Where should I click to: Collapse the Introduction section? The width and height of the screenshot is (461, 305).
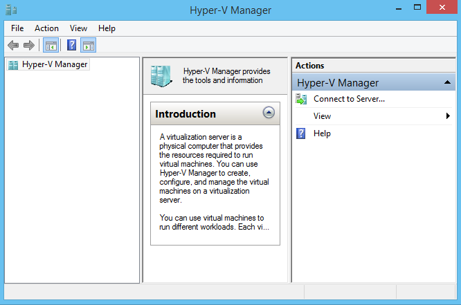[x=269, y=113]
